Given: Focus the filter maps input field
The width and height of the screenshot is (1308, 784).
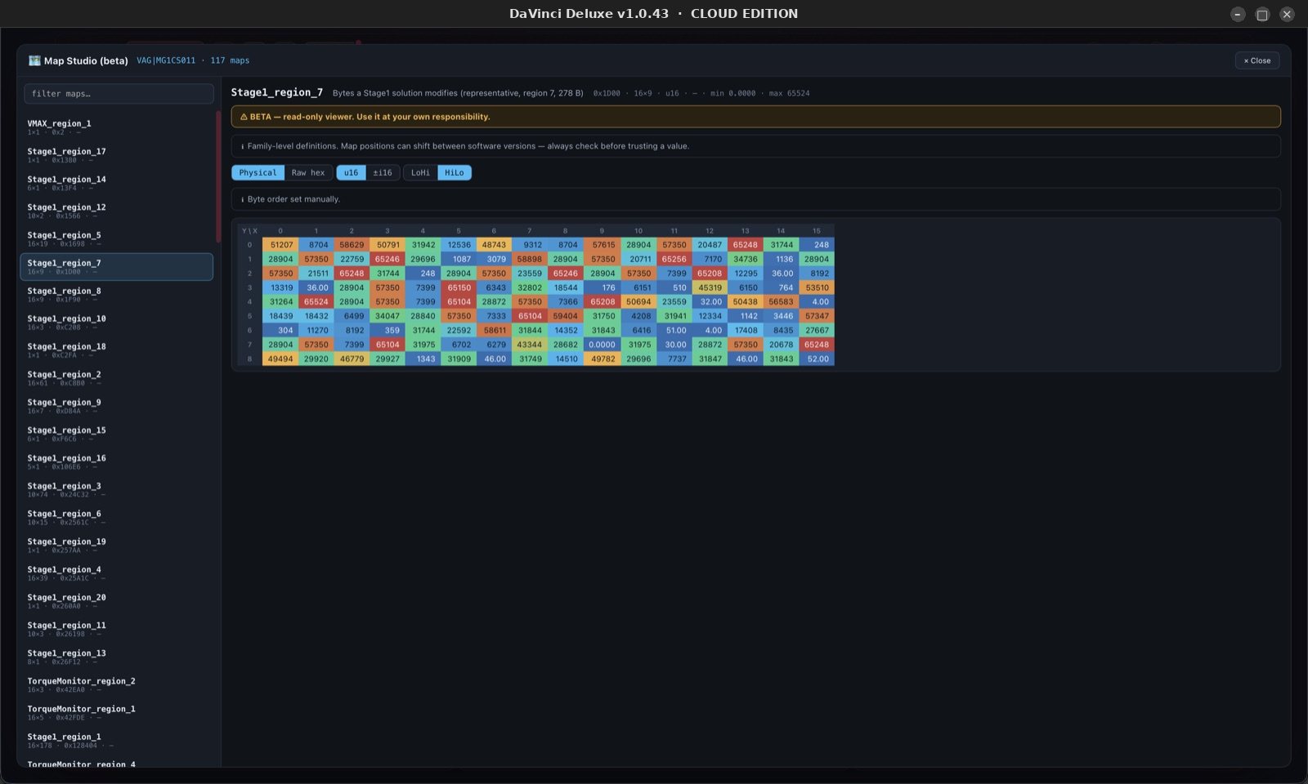Looking at the screenshot, I should coord(119,94).
